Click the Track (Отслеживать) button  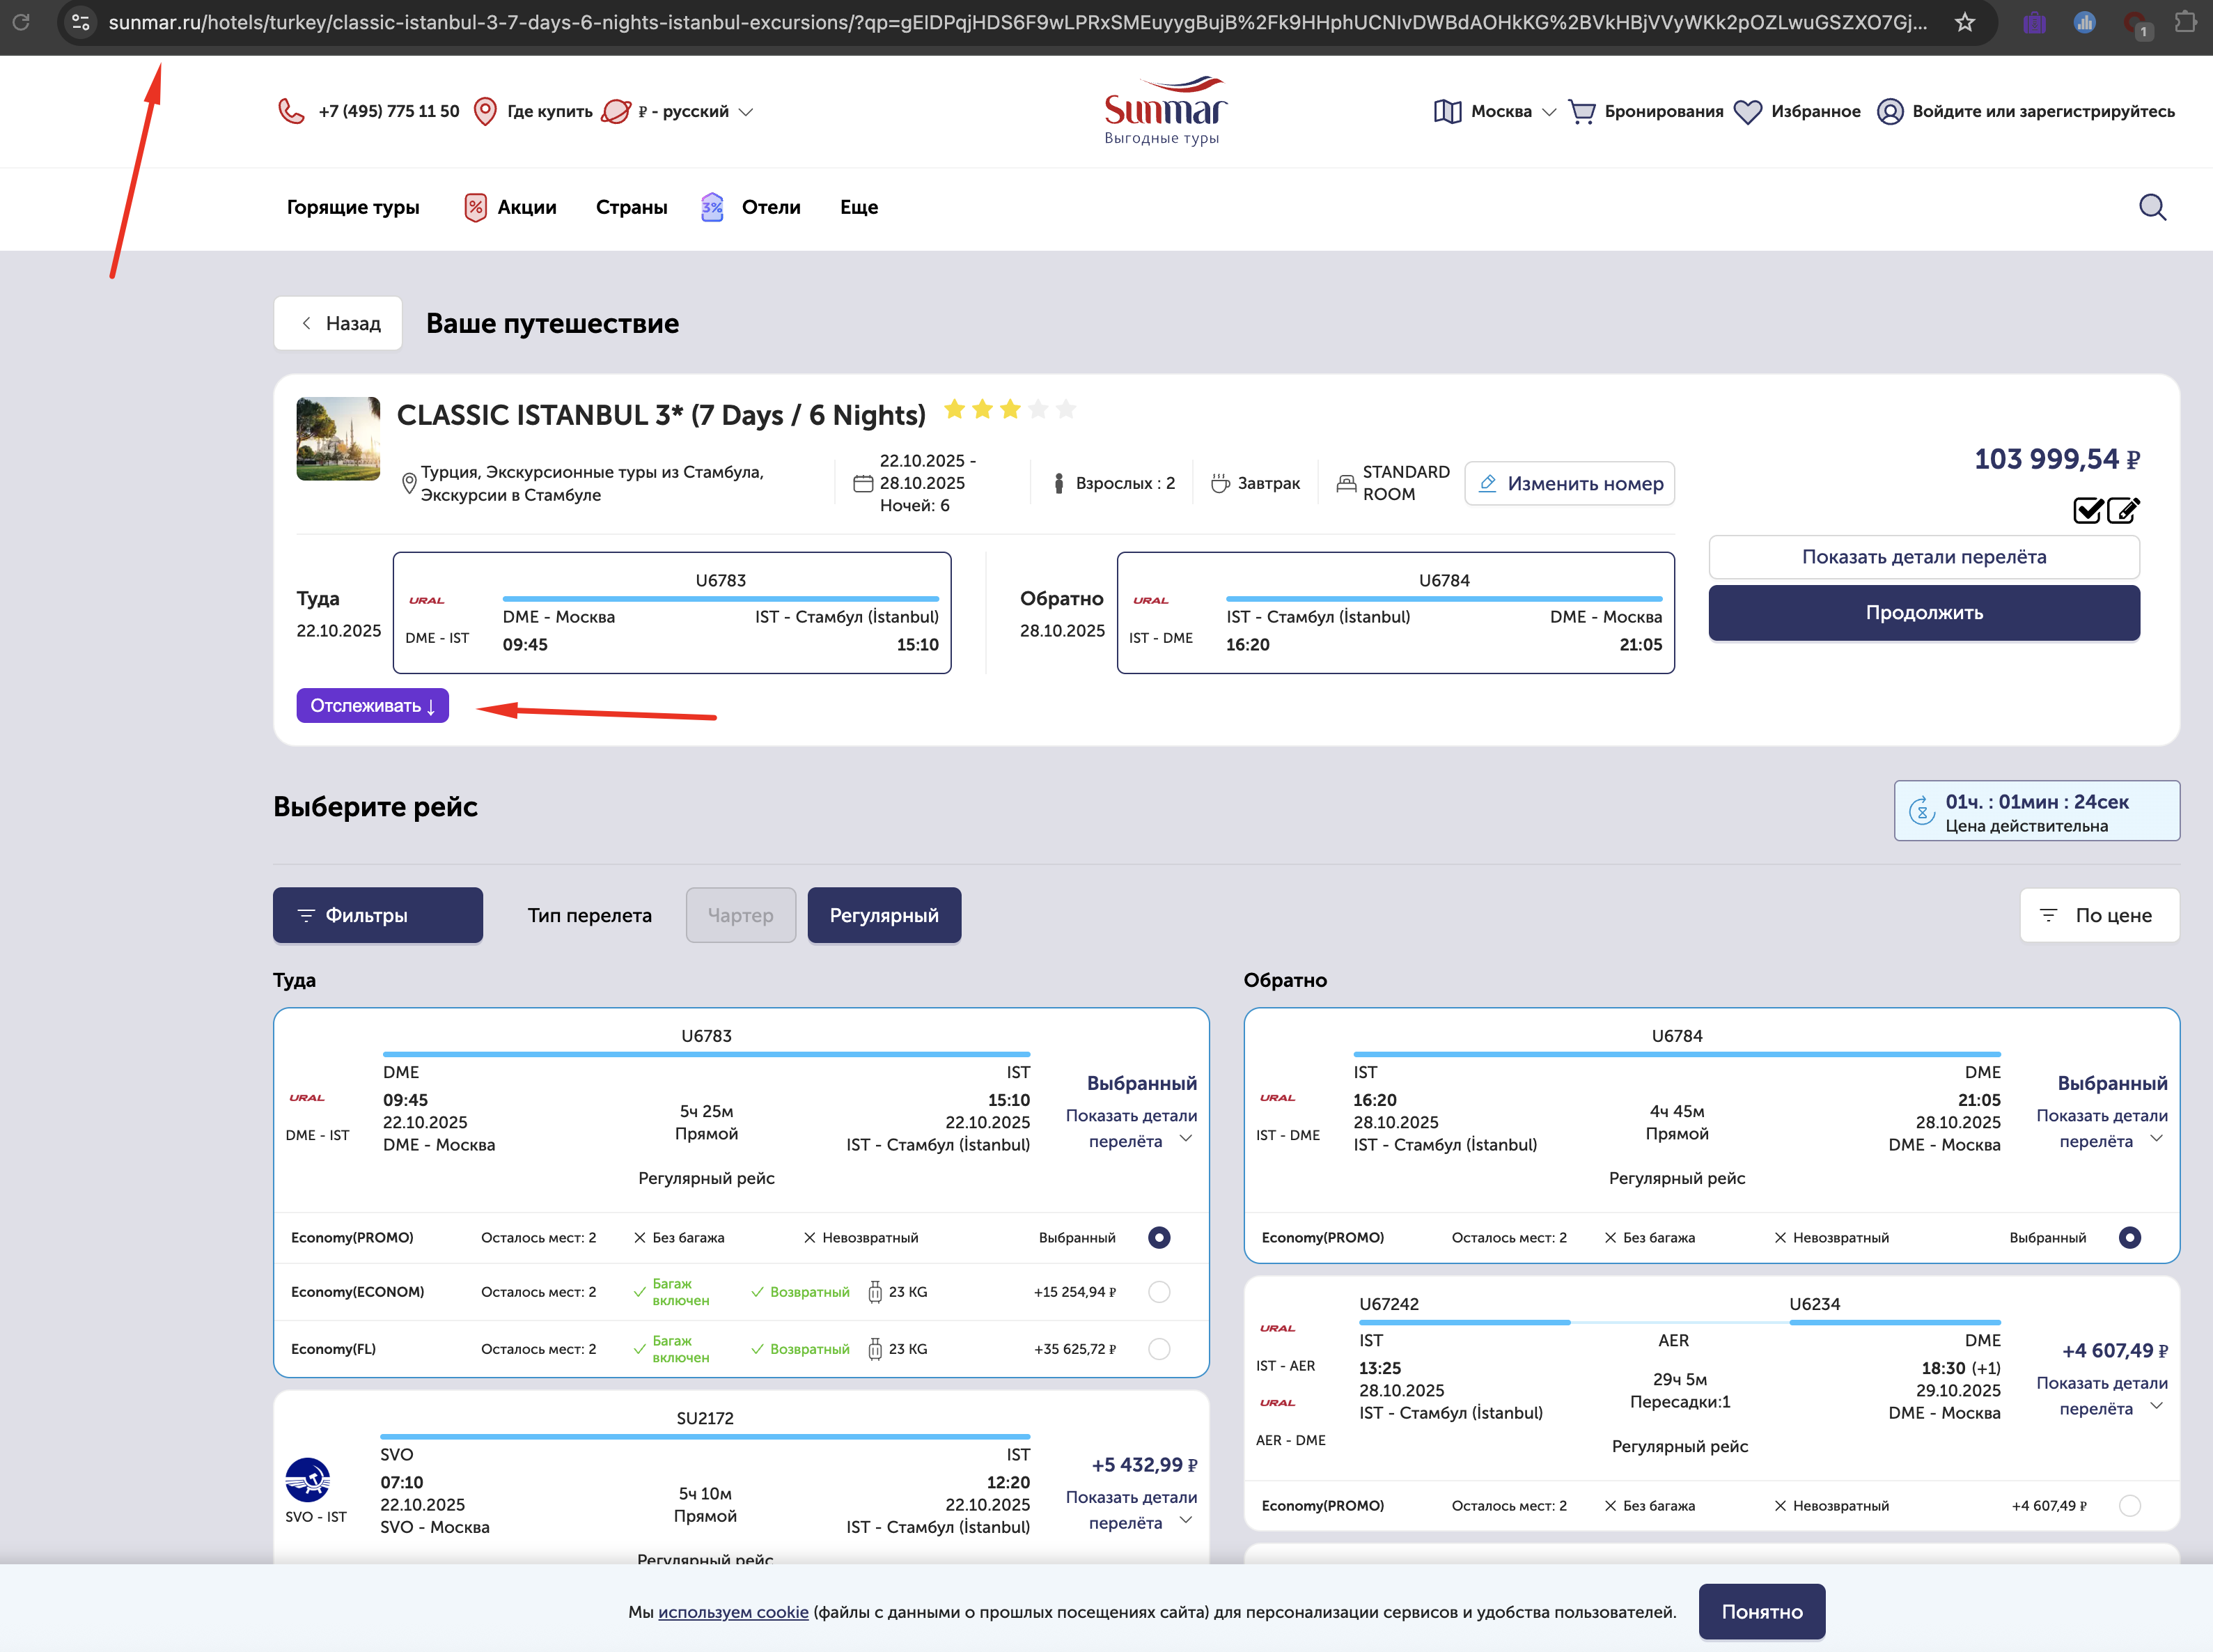coord(372,705)
